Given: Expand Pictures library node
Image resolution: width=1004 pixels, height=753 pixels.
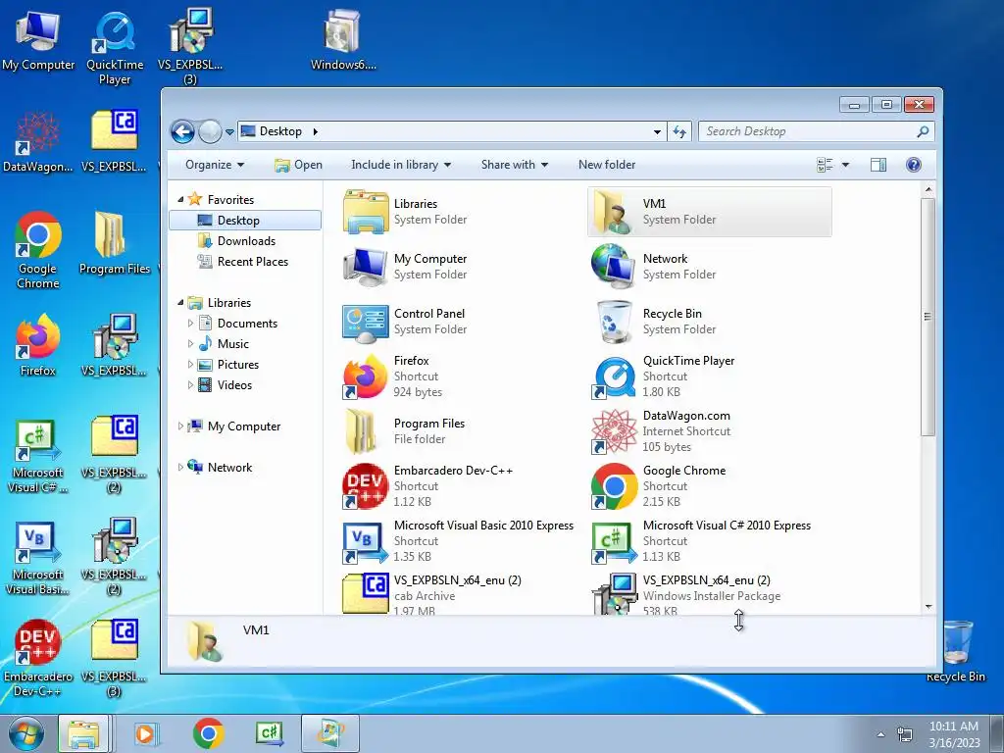Looking at the screenshot, I should (190, 365).
